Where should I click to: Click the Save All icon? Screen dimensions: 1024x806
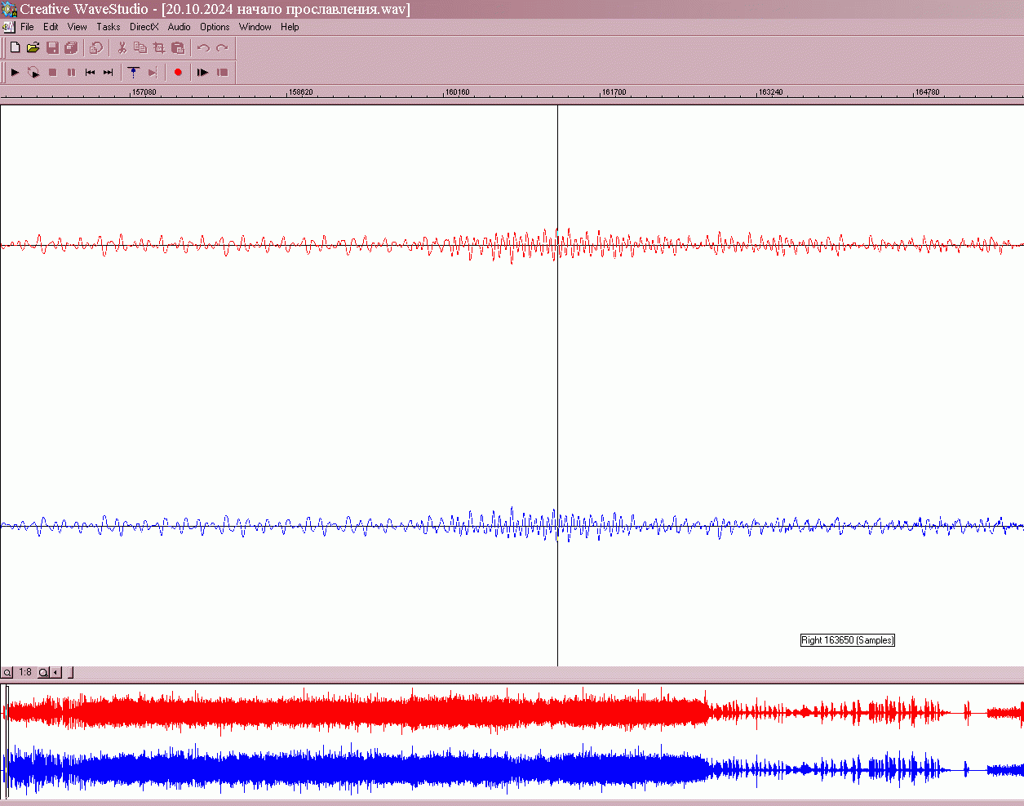71,48
